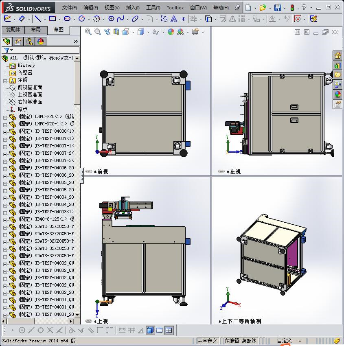The image size is (344, 346).
Task: Open the DisplayManager tab icon
Action: click(41, 41)
